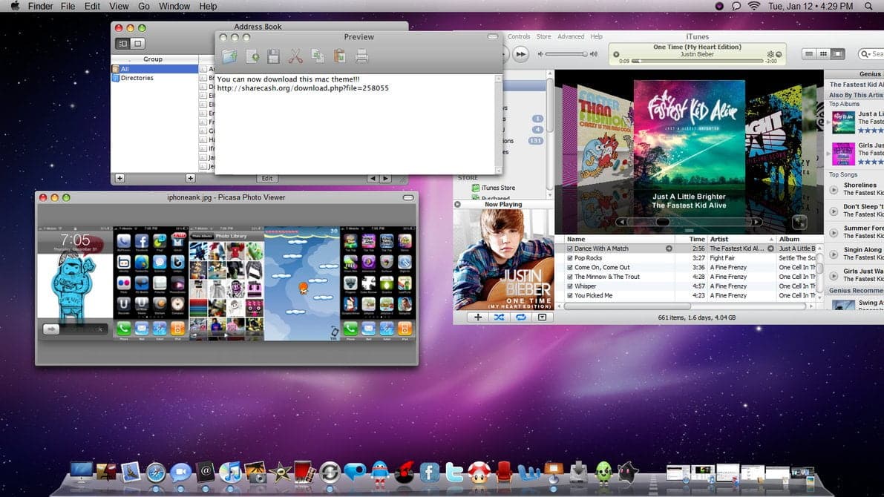This screenshot has width=884, height=497.
Task: Uncheck the Pop Rocks track checkbox
Action: coord(570,257)
